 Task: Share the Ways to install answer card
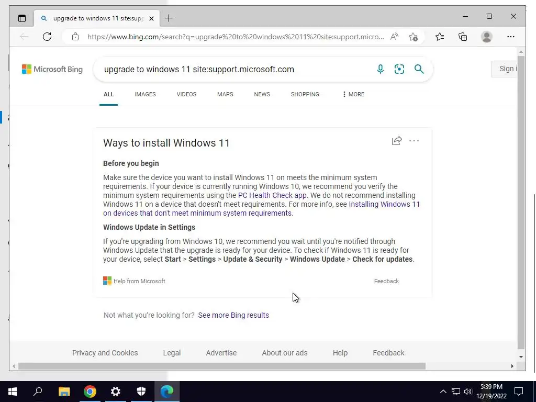397,141
